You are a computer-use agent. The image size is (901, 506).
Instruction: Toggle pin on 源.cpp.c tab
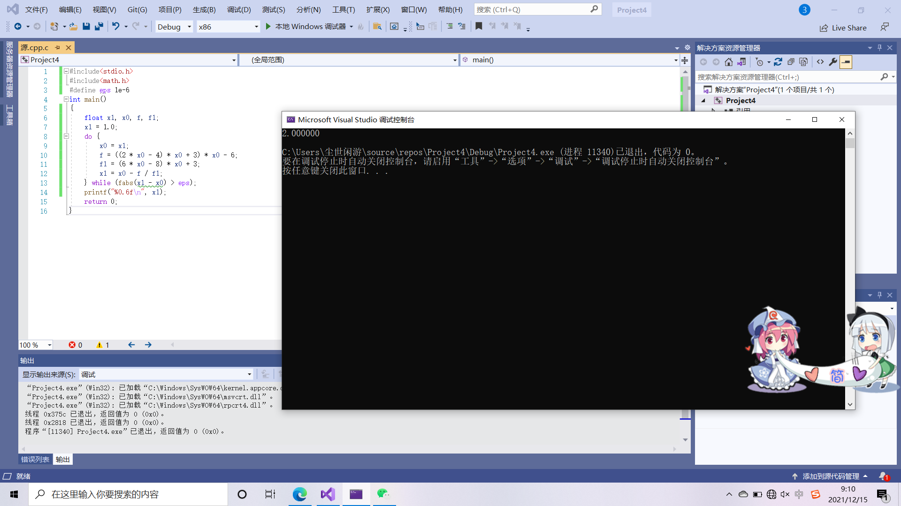pos(57,47)
